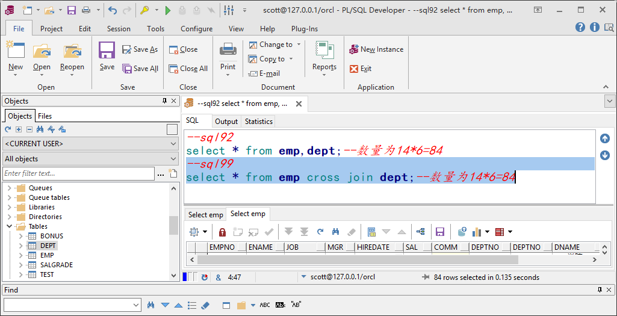Screen dimensions: 617x316
Task: Open the Find text combo box dropdown
Action: (x=136, y=305)
